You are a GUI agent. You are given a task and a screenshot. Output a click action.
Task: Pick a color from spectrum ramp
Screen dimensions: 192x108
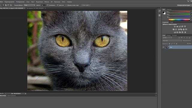pos(179,20)
